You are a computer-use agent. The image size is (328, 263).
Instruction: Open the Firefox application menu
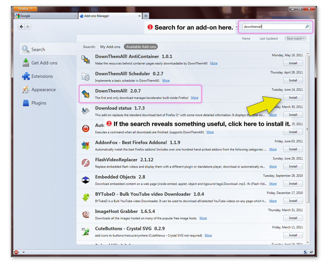pos(25,9)
